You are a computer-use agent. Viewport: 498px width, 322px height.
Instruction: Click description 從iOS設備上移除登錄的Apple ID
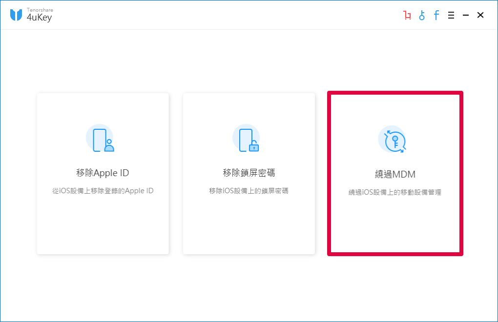pyautogui.click(x=103, y=191)
